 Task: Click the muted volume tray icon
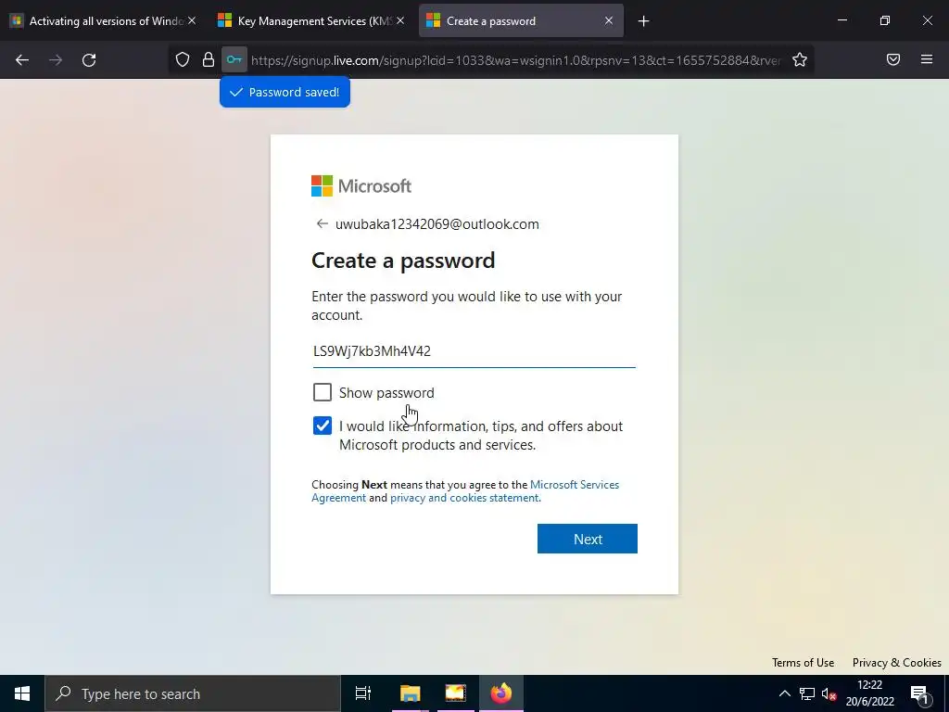pos(829,693)
